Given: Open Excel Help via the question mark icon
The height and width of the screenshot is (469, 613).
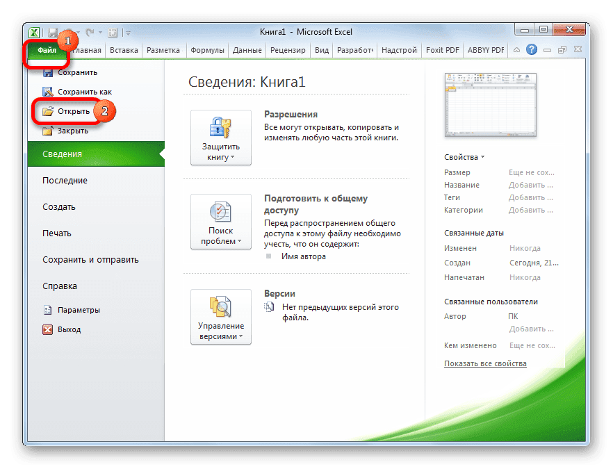Looking at the screenshot, I should pyautogui.click(x=532, y=49).
